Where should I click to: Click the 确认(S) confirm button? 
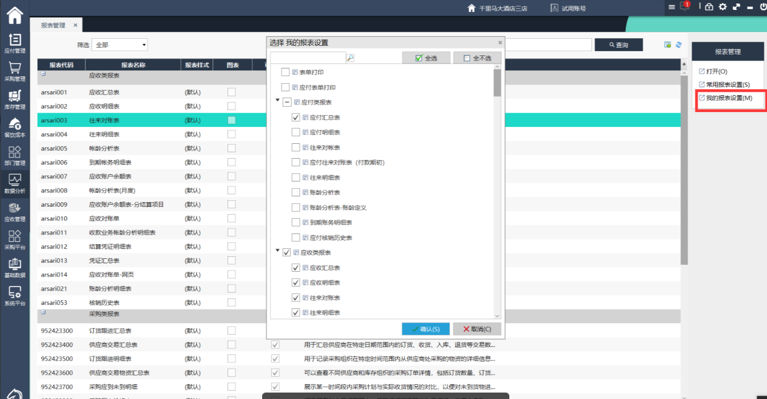[x=425, y=329]
